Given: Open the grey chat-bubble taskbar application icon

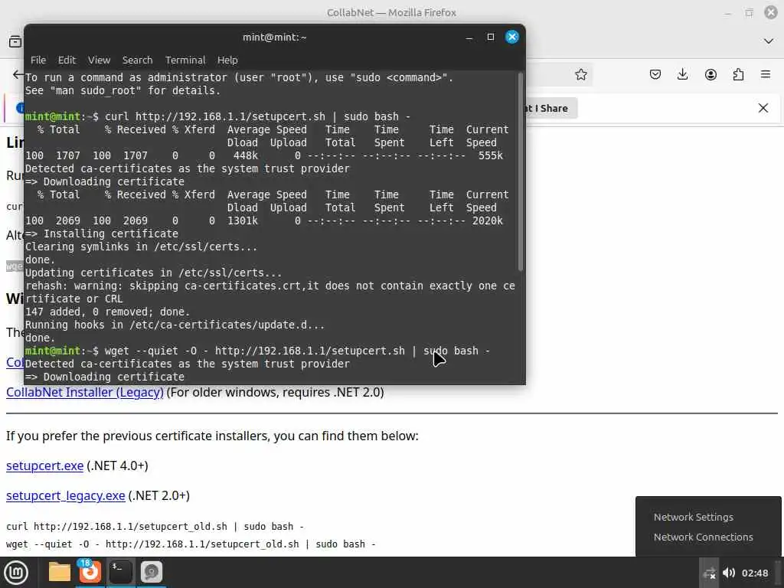Looking at the screenshot, I should coord(151,572).
